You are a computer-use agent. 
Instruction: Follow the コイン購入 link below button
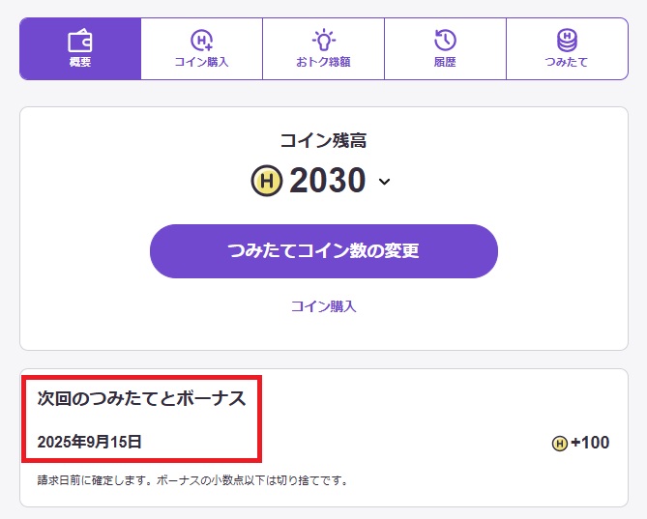(324, 306)
